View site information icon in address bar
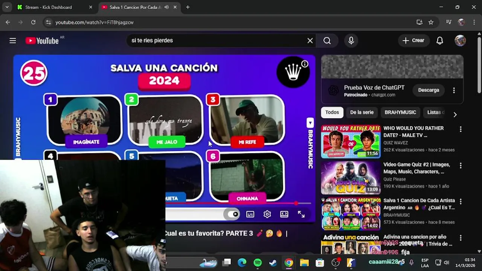Screen dimensions: 482x271 [x=48, y=22]
